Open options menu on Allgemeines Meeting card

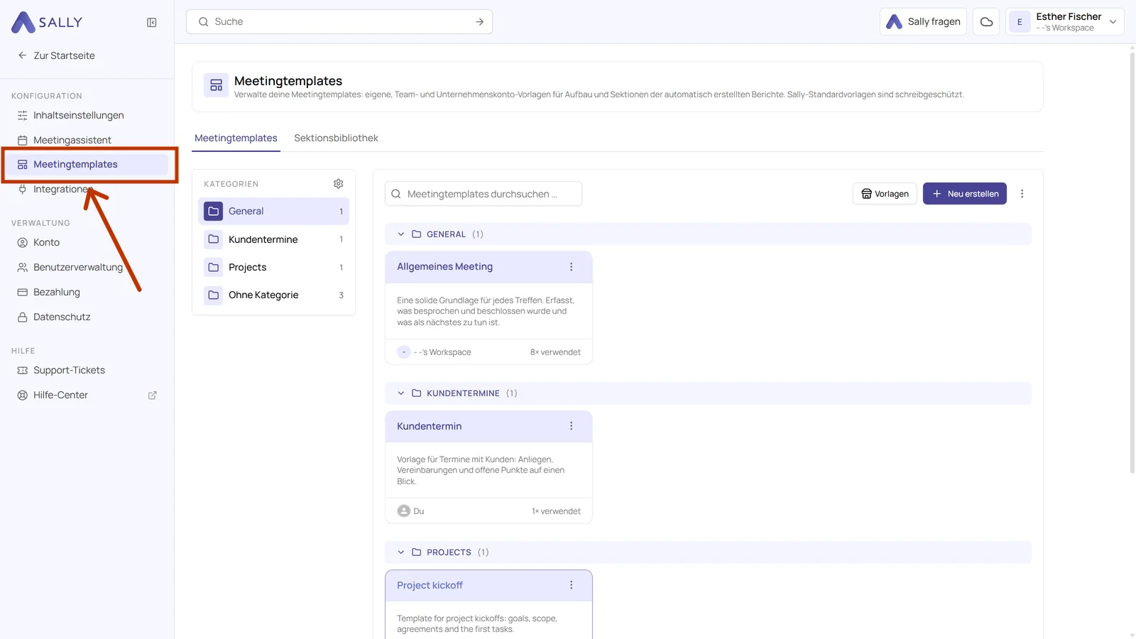tap(572, 267)
